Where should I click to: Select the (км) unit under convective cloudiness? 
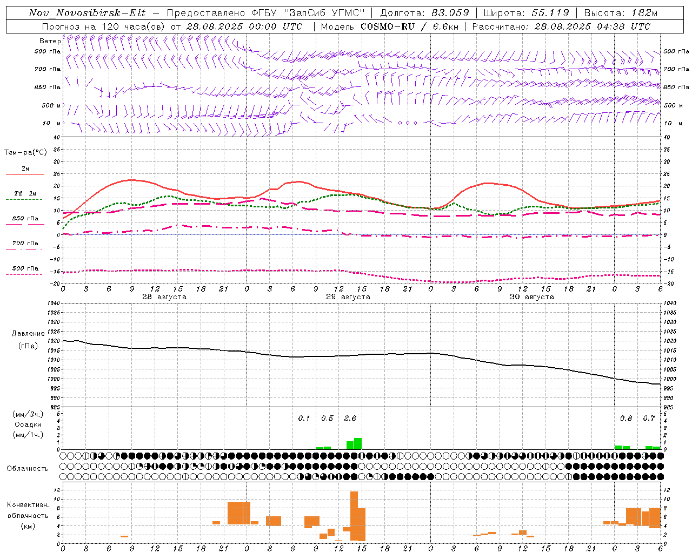(28, 526)
